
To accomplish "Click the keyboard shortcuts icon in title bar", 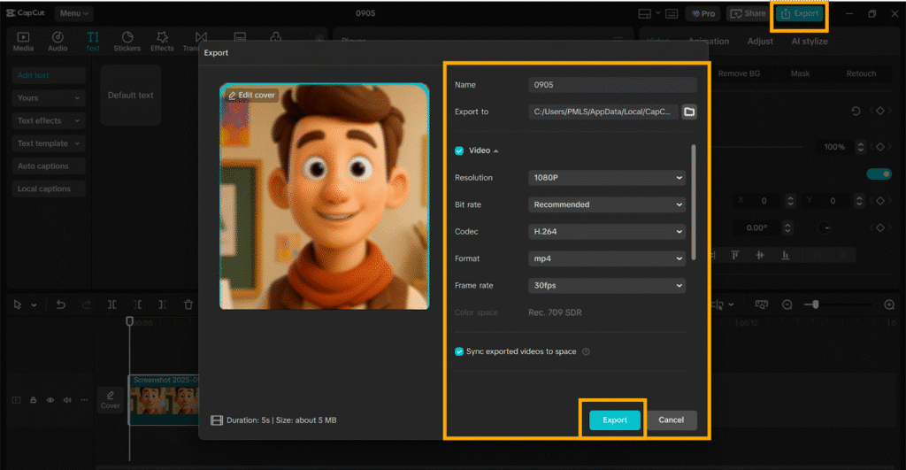I will pyautogui.click(x=672, y=13).
